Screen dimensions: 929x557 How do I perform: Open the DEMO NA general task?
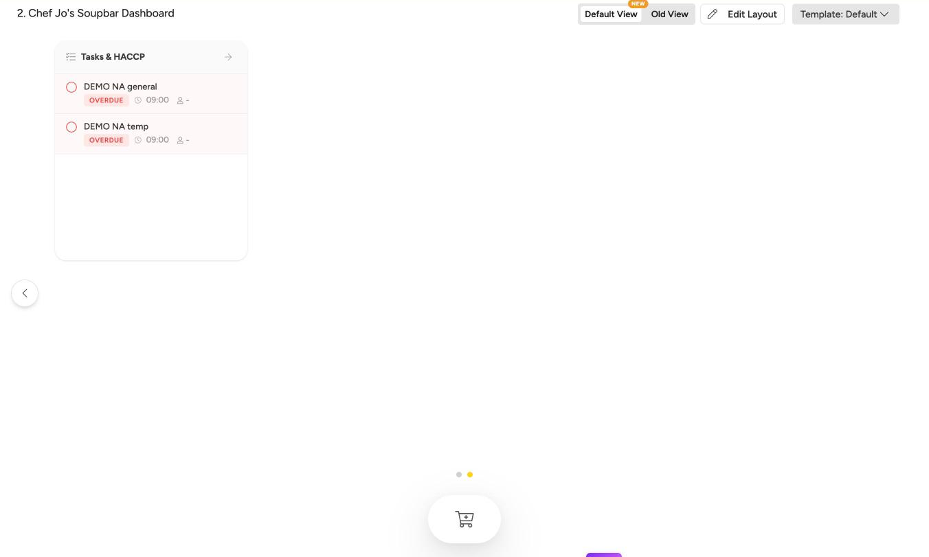click(151, 94)
